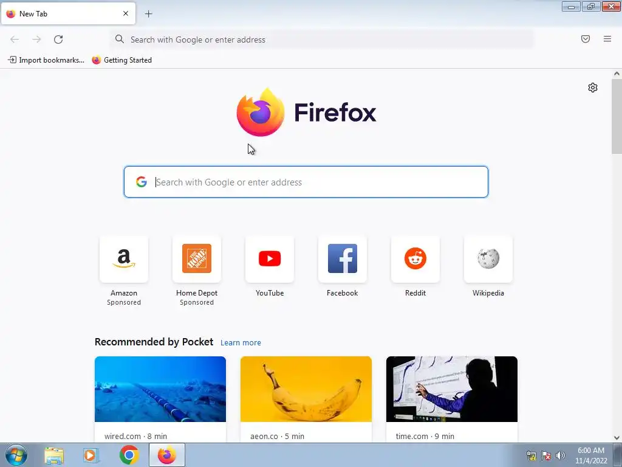Click network tray icon
Screen dimensions: 622x467
pos(531,455)
